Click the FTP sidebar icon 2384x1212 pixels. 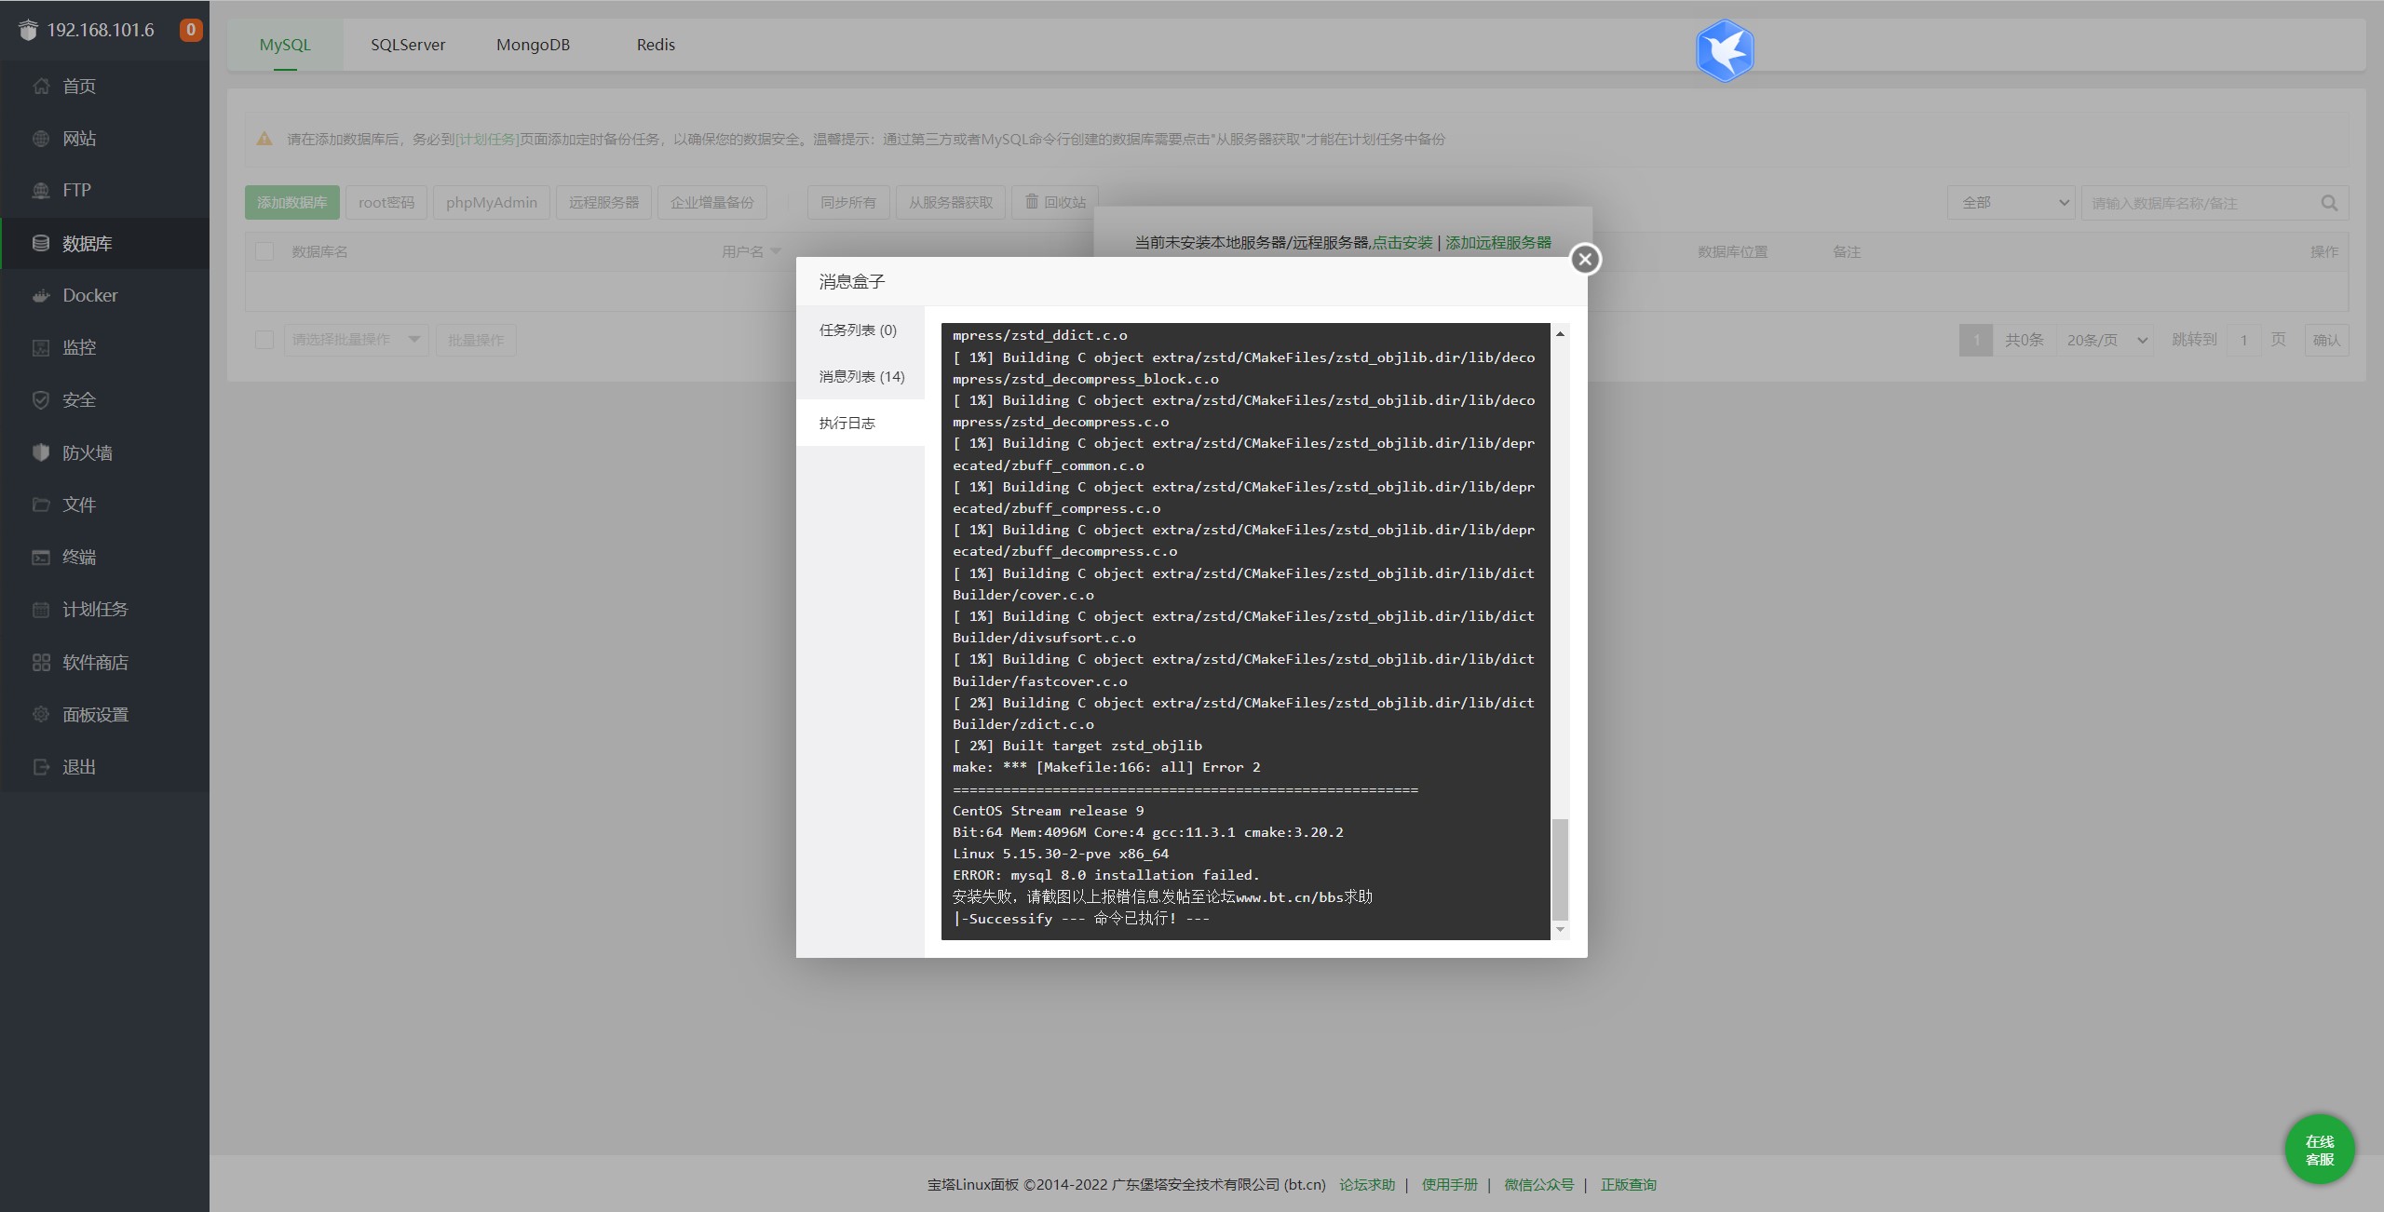pyautogui.click(x=41, y=190)
